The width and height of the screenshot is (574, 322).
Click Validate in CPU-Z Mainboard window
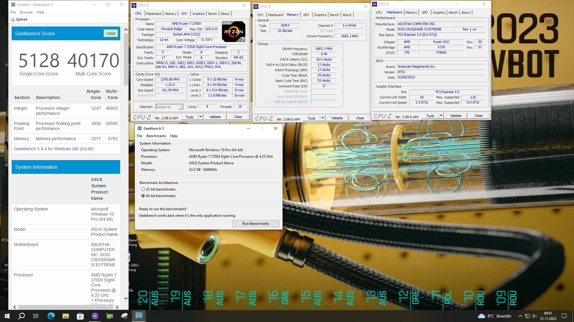(456, 116)
